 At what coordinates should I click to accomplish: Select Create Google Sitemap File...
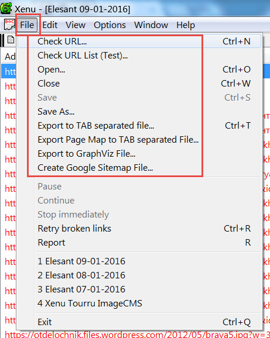[x=139, y=167]
